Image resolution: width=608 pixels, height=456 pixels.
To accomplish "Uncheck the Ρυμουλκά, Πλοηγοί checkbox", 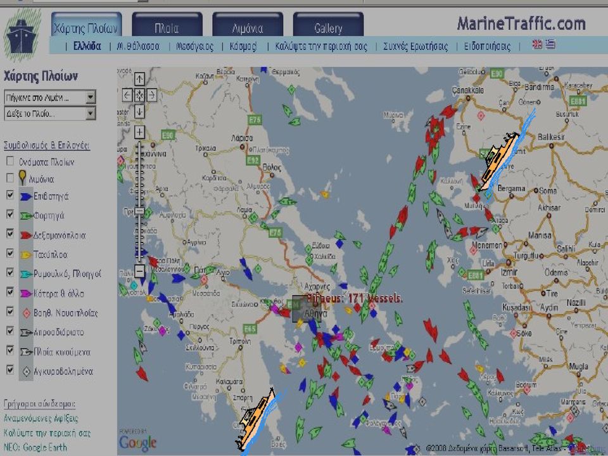I will point(10,272).
